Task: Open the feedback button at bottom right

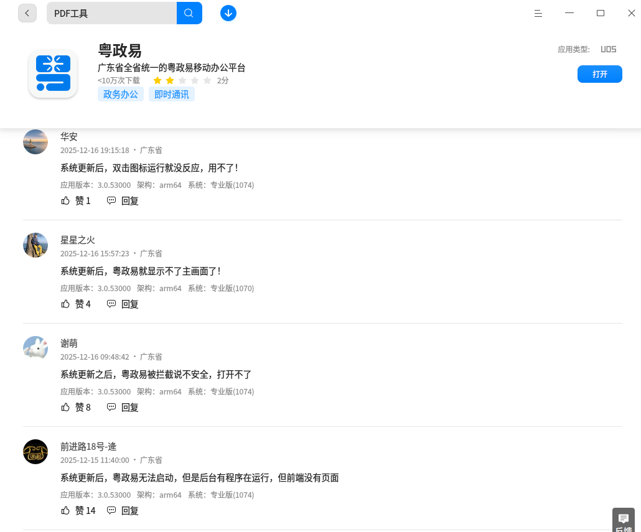Action: [x=624, y=520]
